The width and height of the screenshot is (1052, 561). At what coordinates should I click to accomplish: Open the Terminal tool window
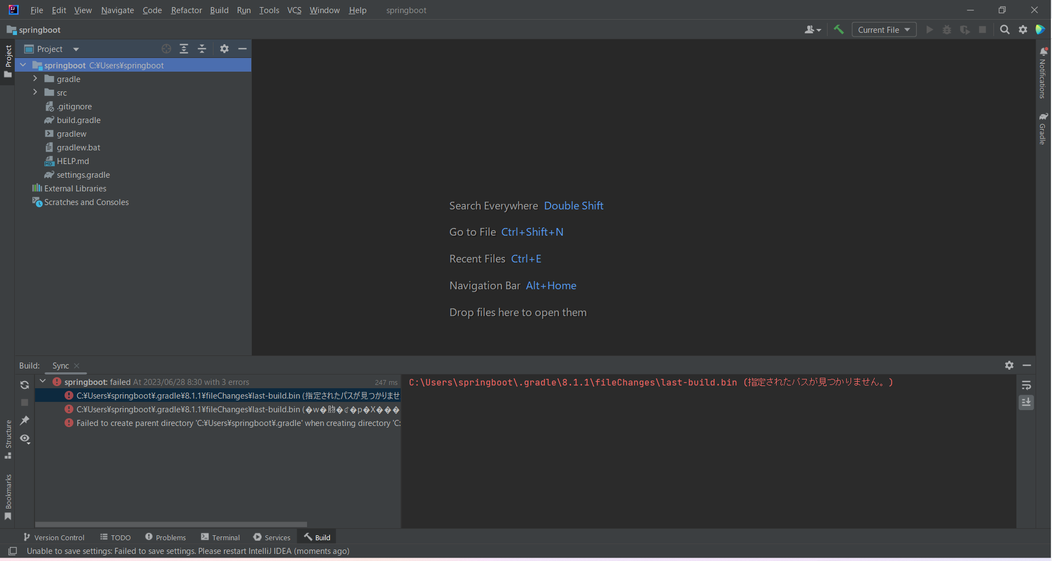click(x=221, y=537)
